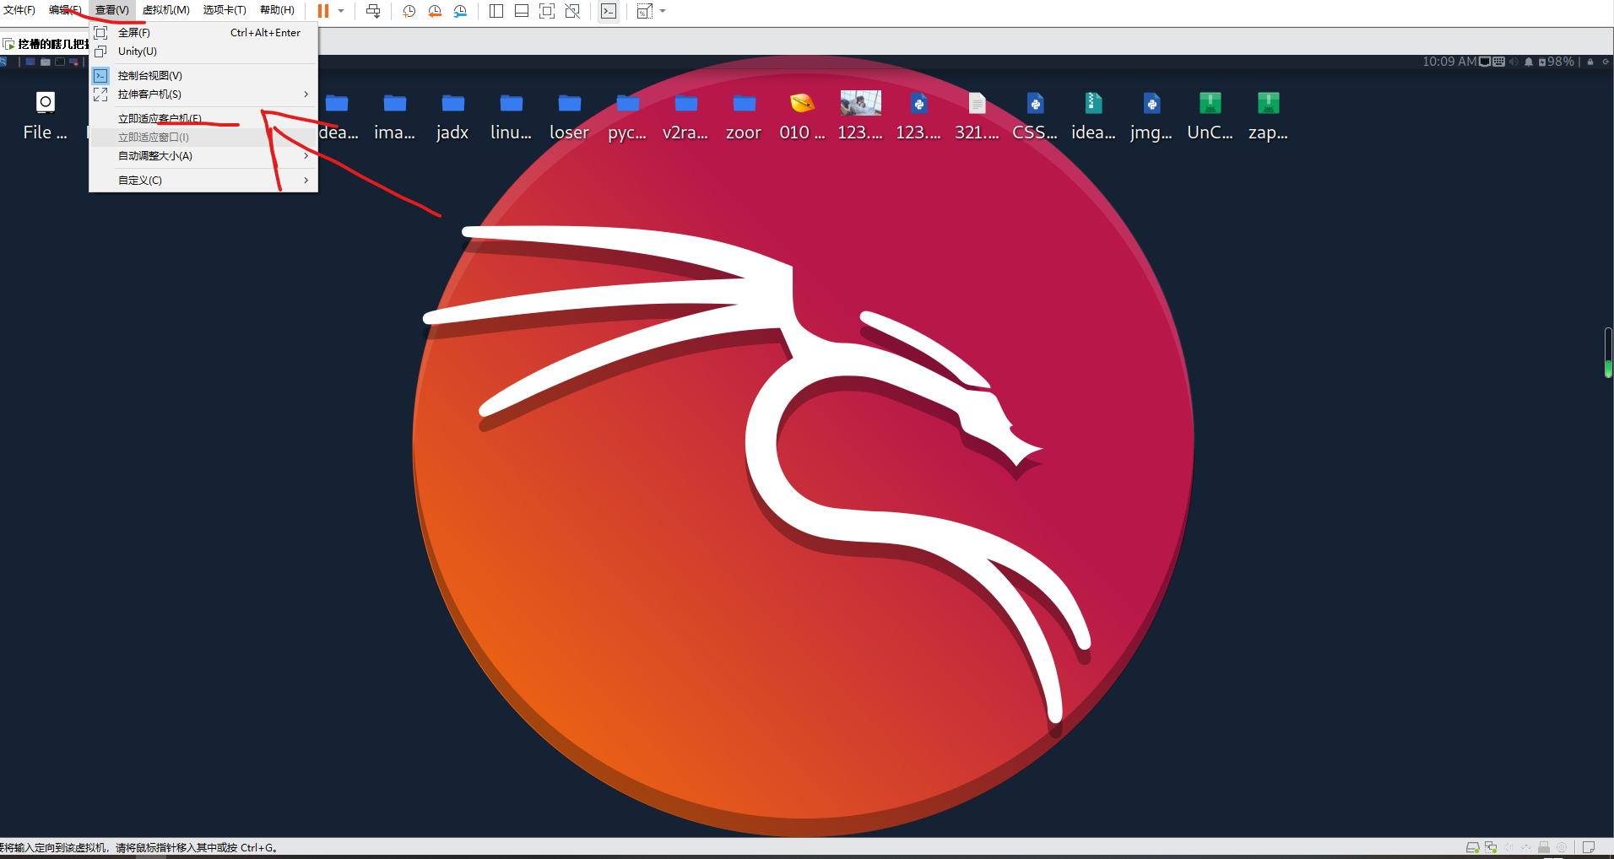
Task: Open the pyc... desktop folder
Action: tap(627, 116)
